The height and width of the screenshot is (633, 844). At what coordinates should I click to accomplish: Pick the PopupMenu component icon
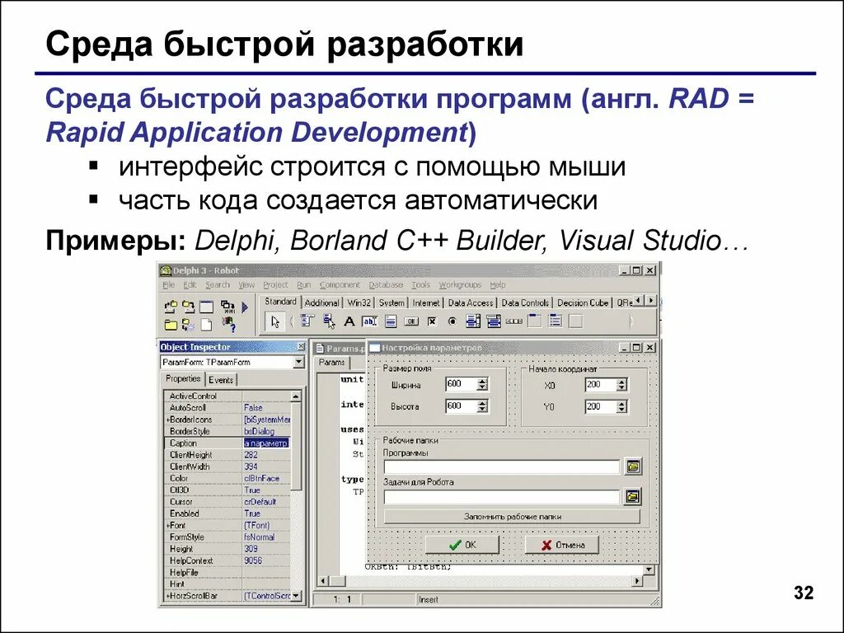pos(329,322)
